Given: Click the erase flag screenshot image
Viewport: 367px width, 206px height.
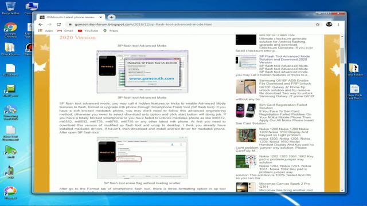Looking at the screenshot, I should (x=142, y=158).
